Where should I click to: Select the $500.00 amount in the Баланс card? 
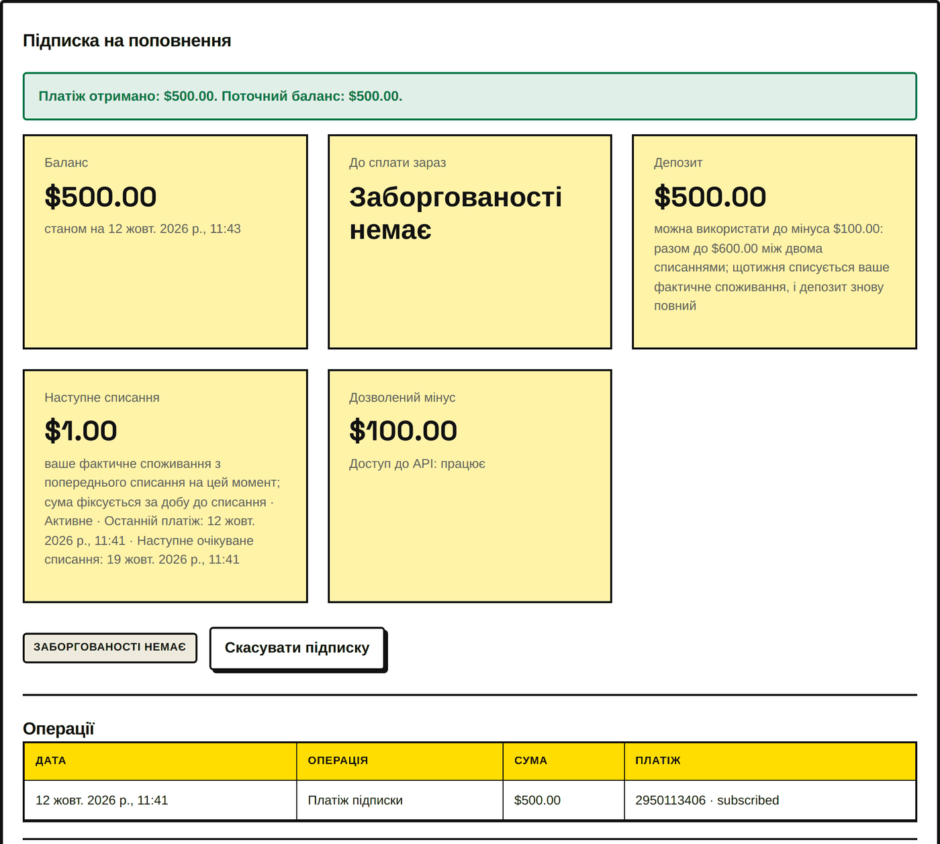(101, 197)
